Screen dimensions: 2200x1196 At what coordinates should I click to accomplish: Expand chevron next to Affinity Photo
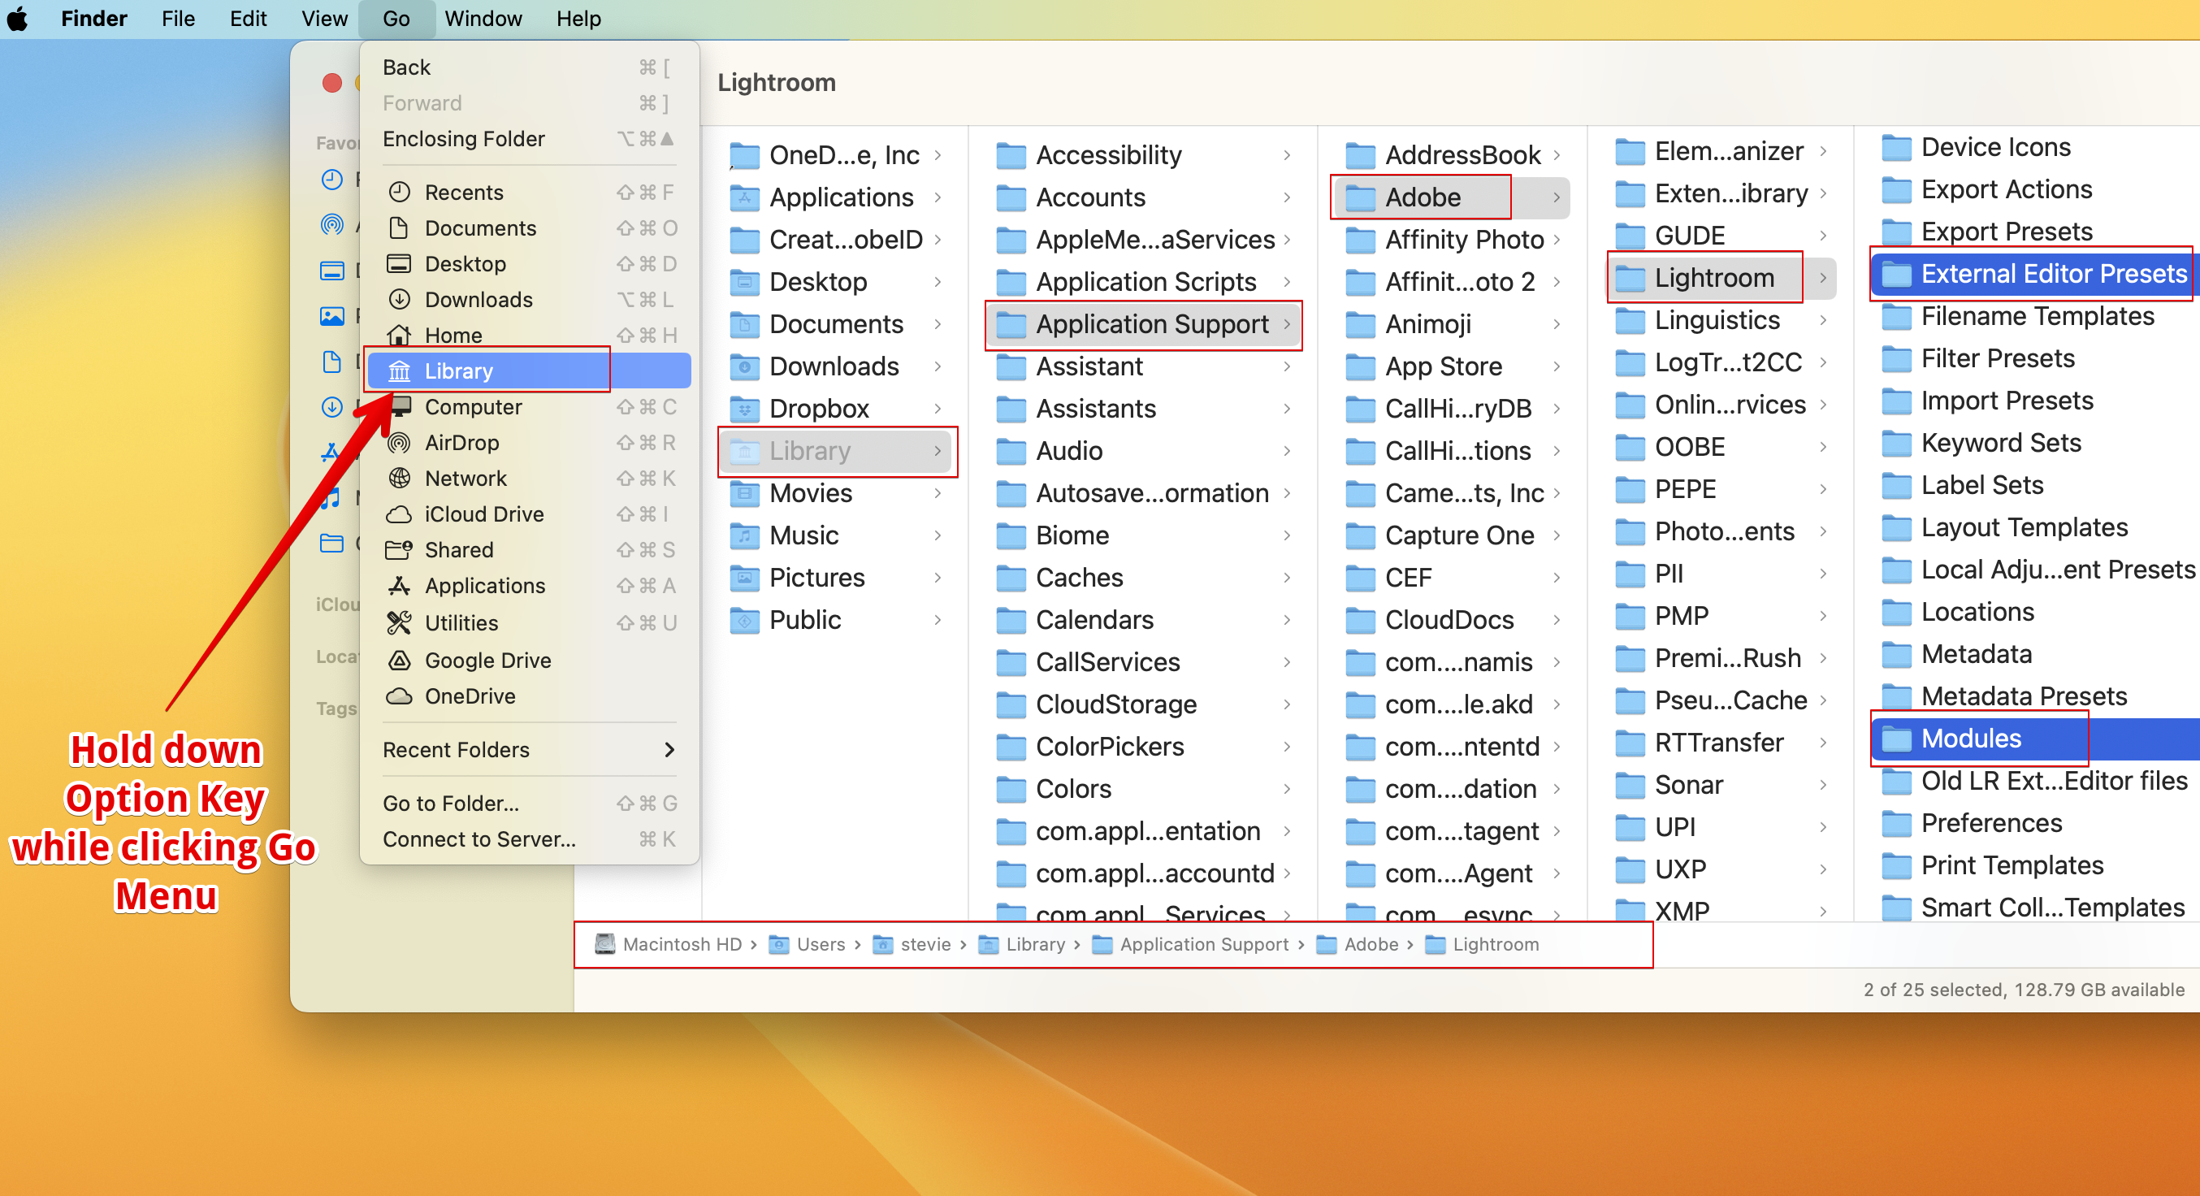coord(1557,239)
